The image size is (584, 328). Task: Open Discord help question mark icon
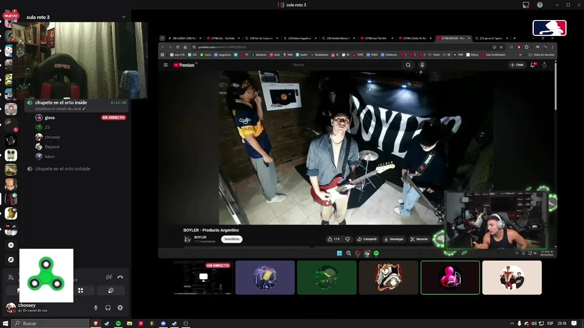540,5
